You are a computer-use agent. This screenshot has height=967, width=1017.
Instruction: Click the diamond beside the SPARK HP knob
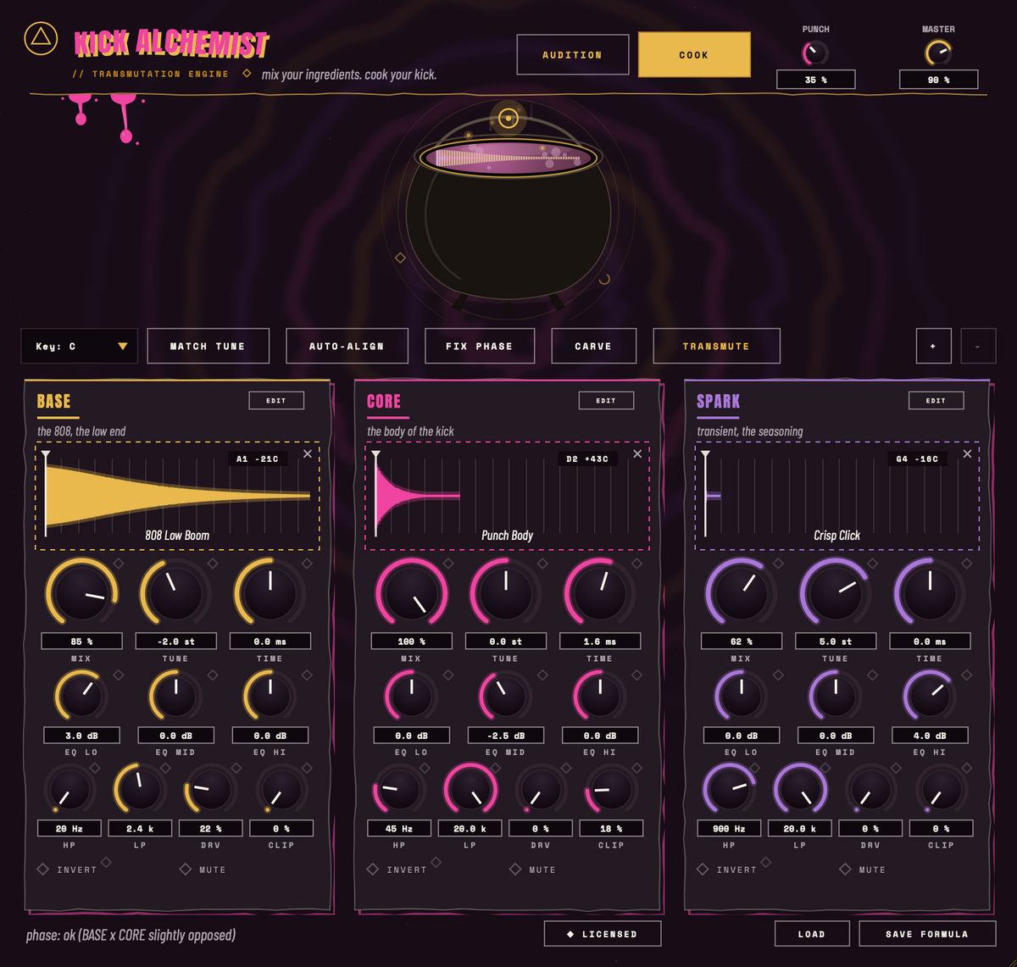point(754,768)
